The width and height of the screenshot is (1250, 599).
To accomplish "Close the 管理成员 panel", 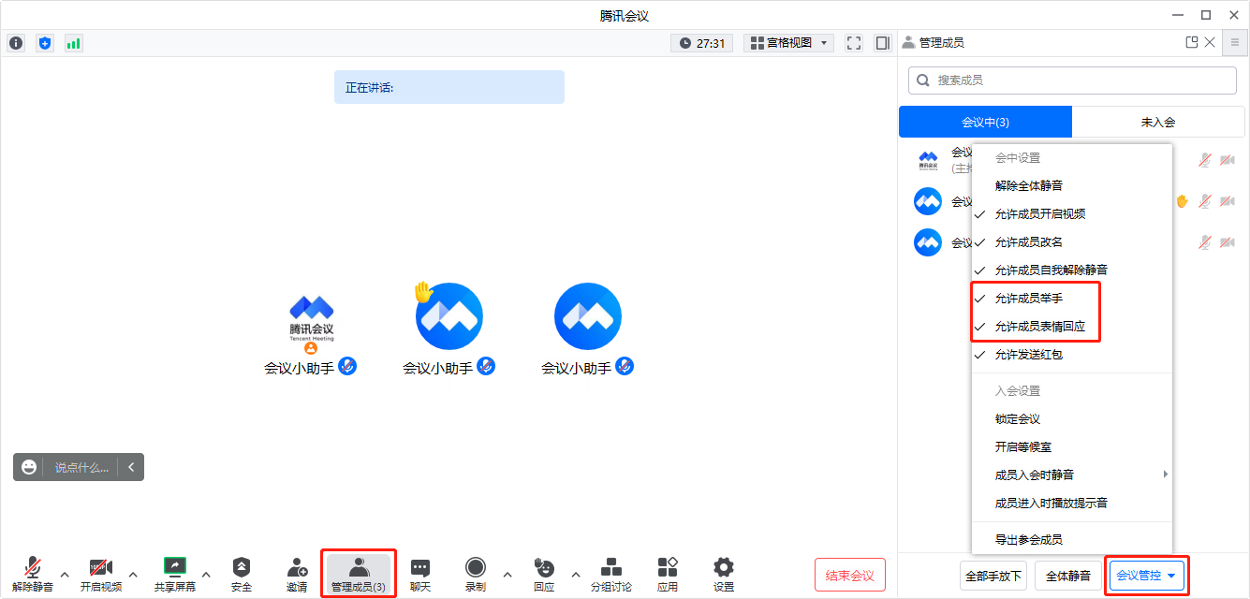I will (1210, 42).
